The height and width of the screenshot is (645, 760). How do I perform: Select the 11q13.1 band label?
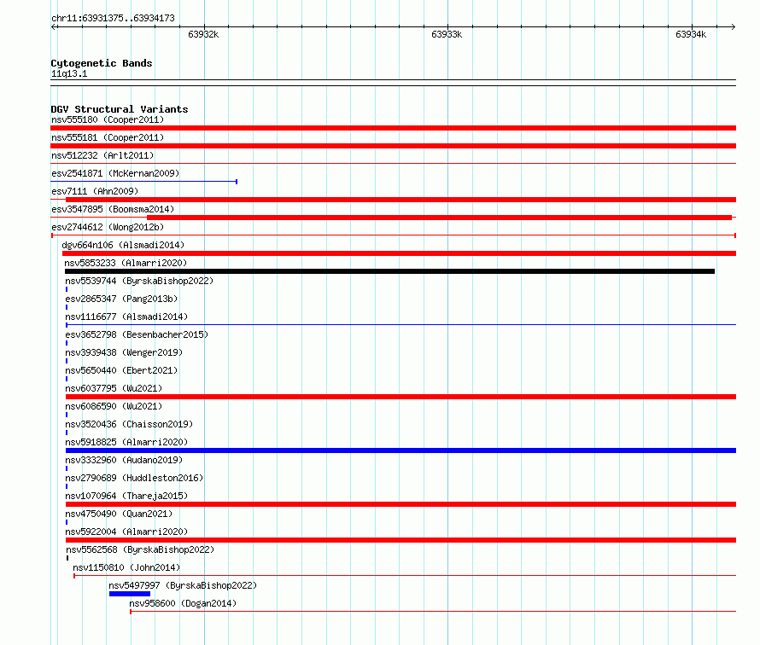click(x=69, y=73)
